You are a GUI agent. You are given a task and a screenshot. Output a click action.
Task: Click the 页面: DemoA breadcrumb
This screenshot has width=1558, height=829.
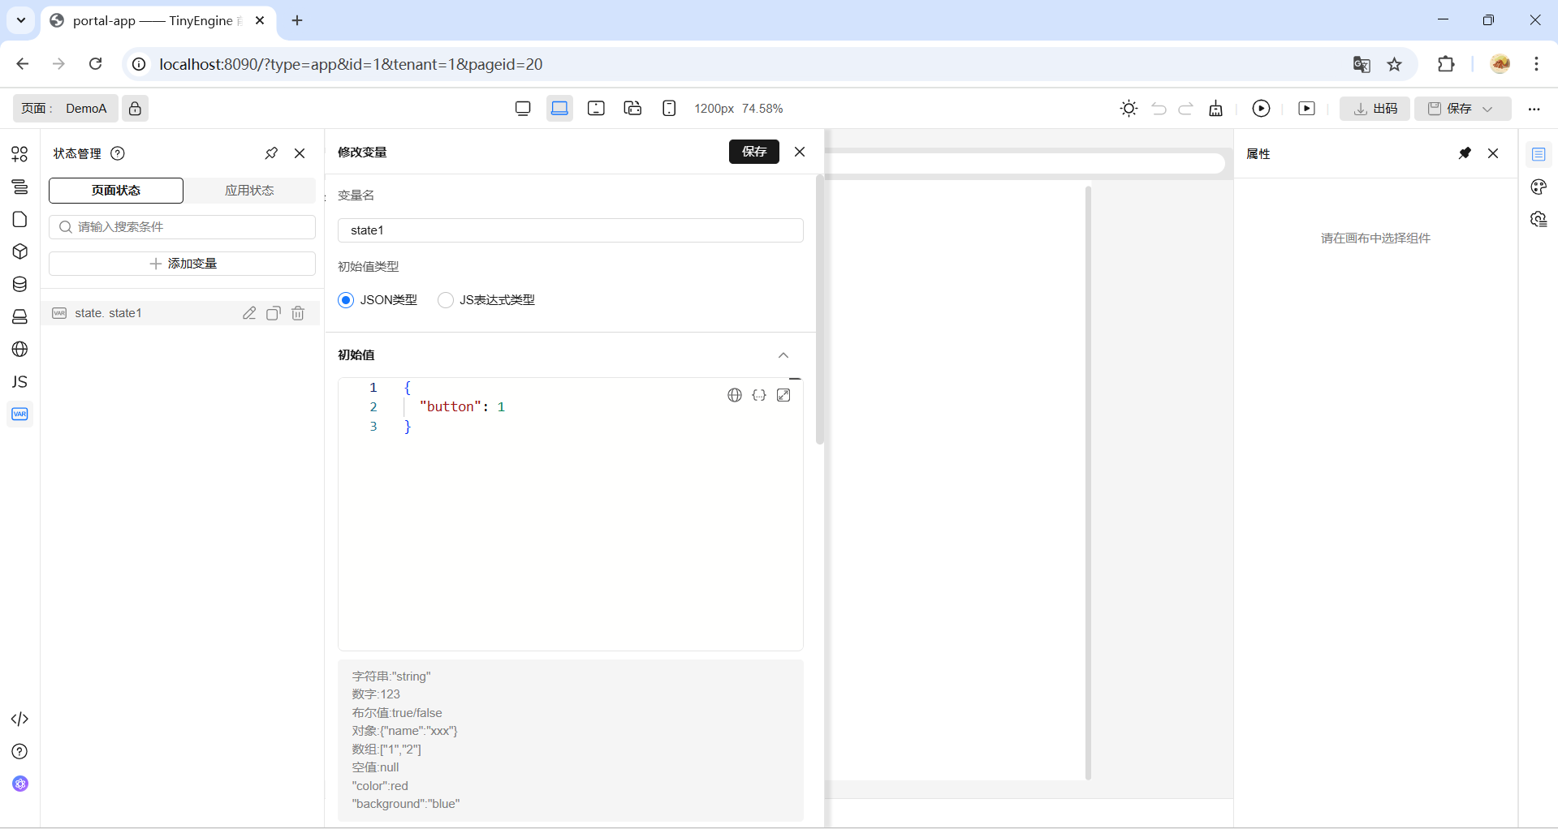pyautogui.click(x=65, y=109)
